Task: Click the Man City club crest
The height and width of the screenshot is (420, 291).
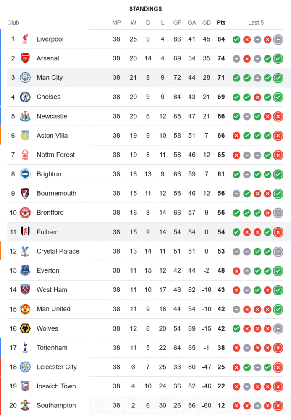Action: [25, 78]
